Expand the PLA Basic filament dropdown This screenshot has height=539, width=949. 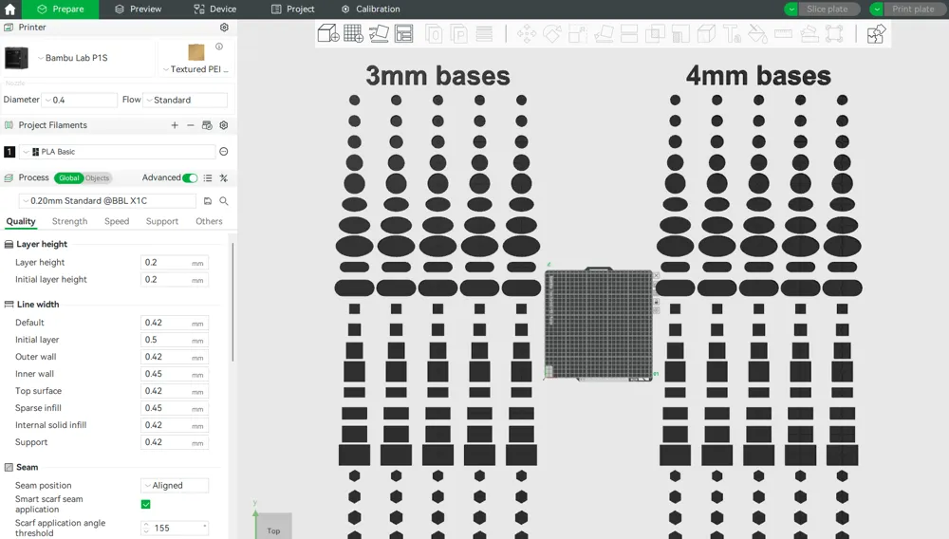(x=119, y=152)
